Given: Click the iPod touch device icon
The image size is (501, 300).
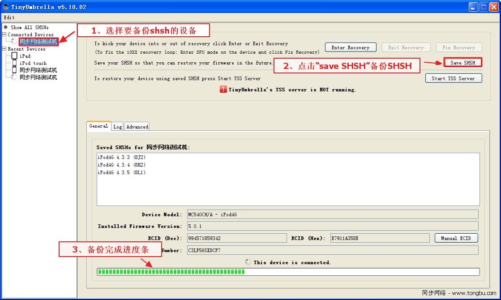Looking at the screenshot, I should coord(14,63).
